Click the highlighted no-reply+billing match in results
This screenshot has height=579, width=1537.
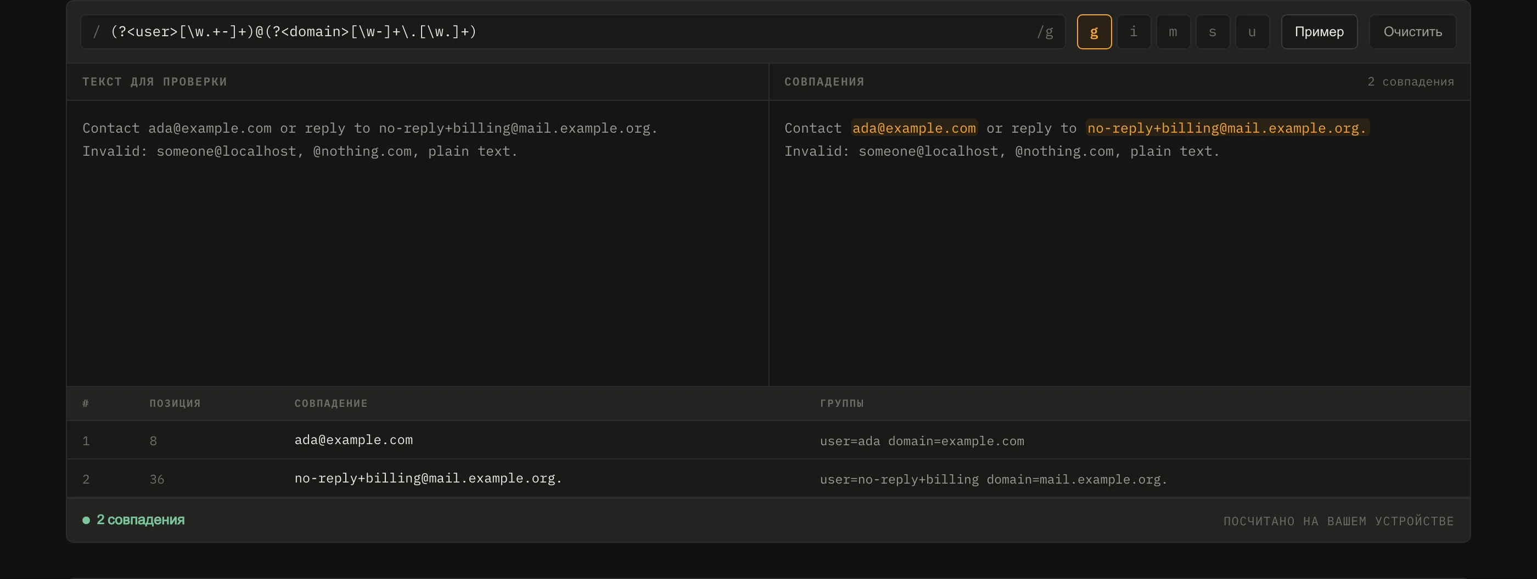pos(1227,128)
